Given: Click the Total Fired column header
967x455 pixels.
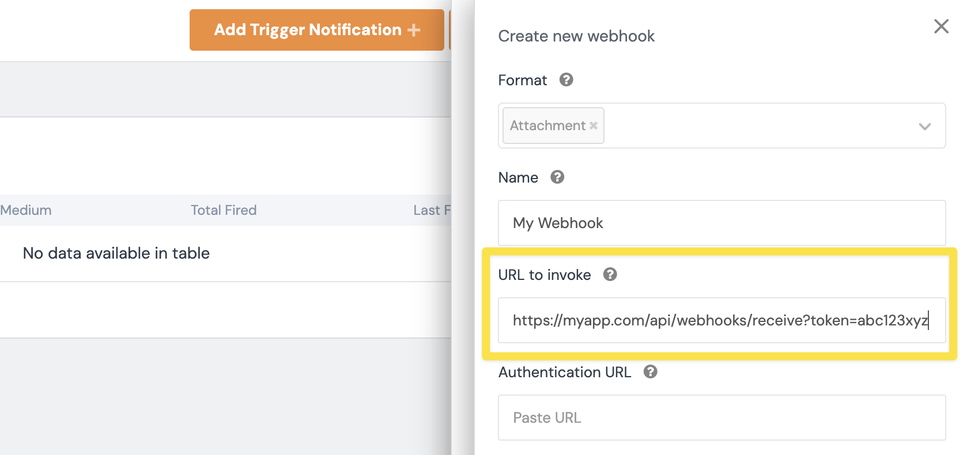Looking at the screenshot, I should [x=224, y=210].
